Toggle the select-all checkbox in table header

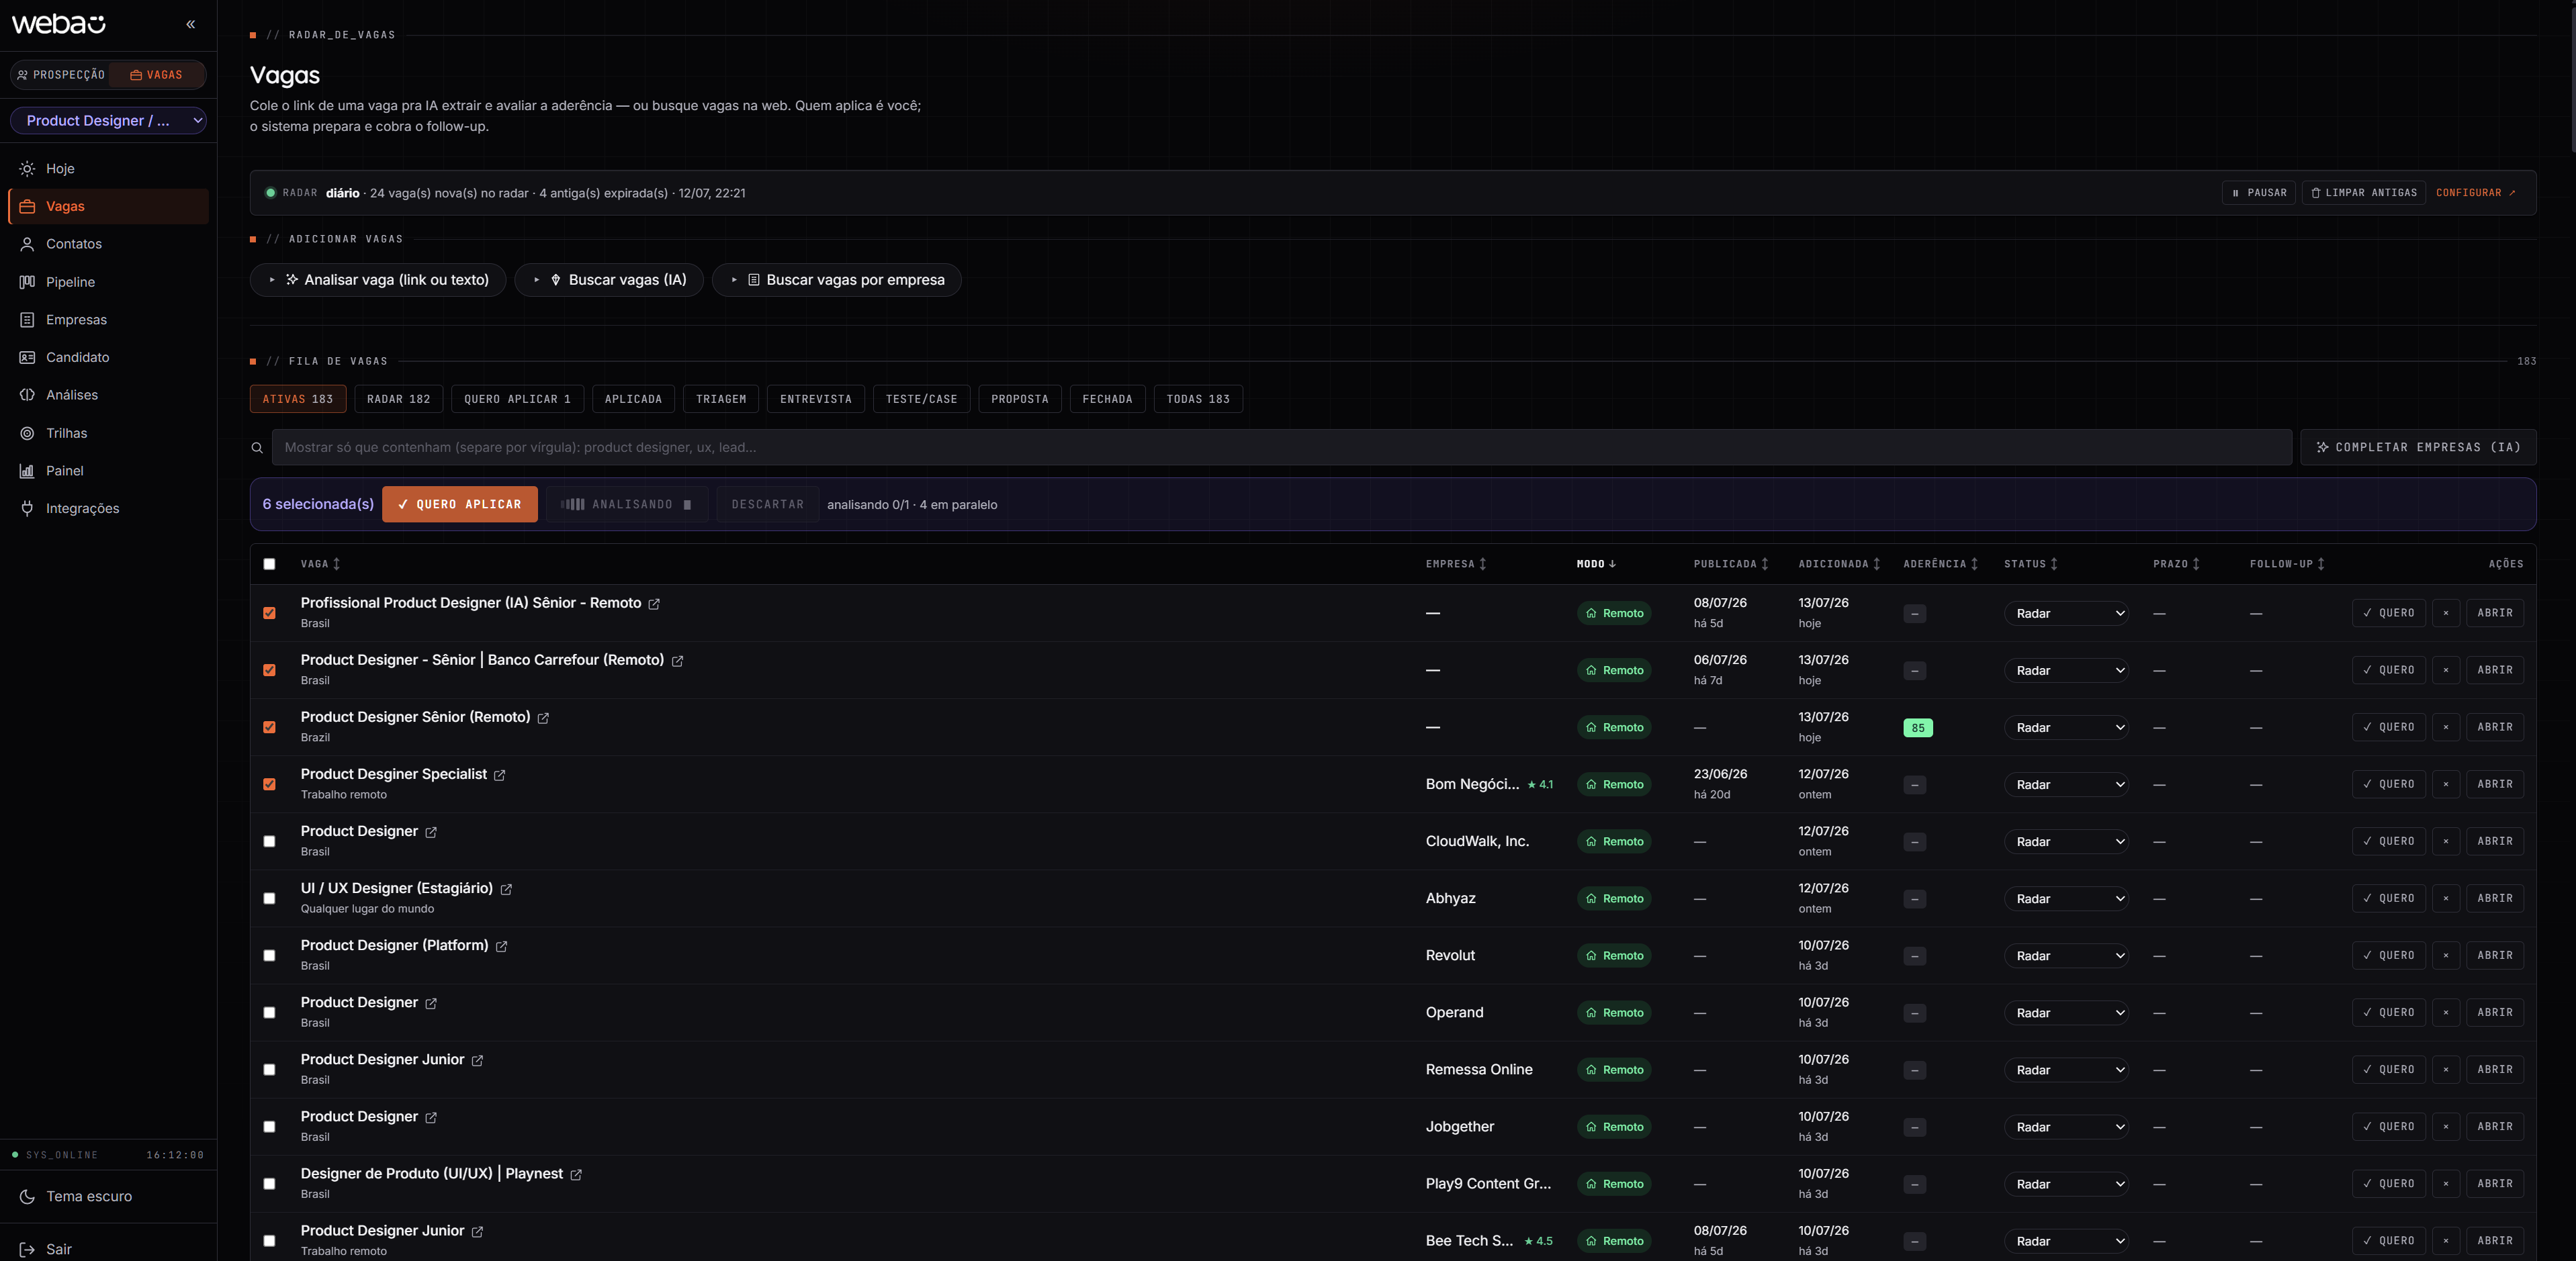click(269, 564)
